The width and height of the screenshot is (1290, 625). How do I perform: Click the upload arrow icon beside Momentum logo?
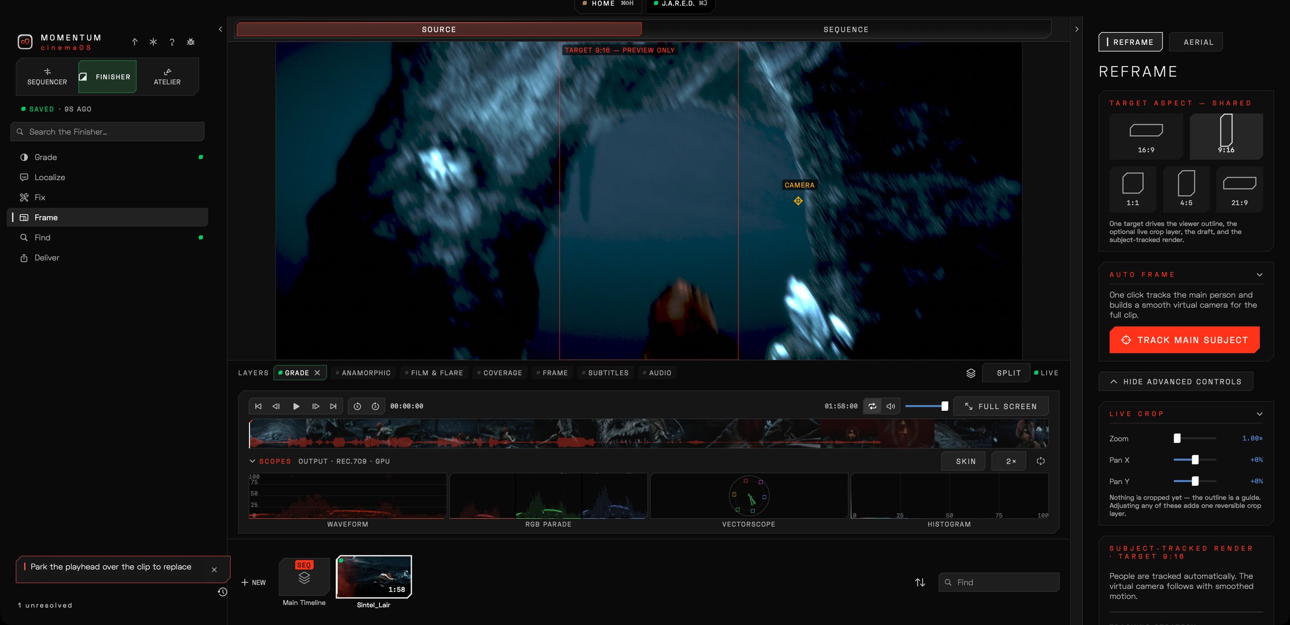click(x=135, y=42)
